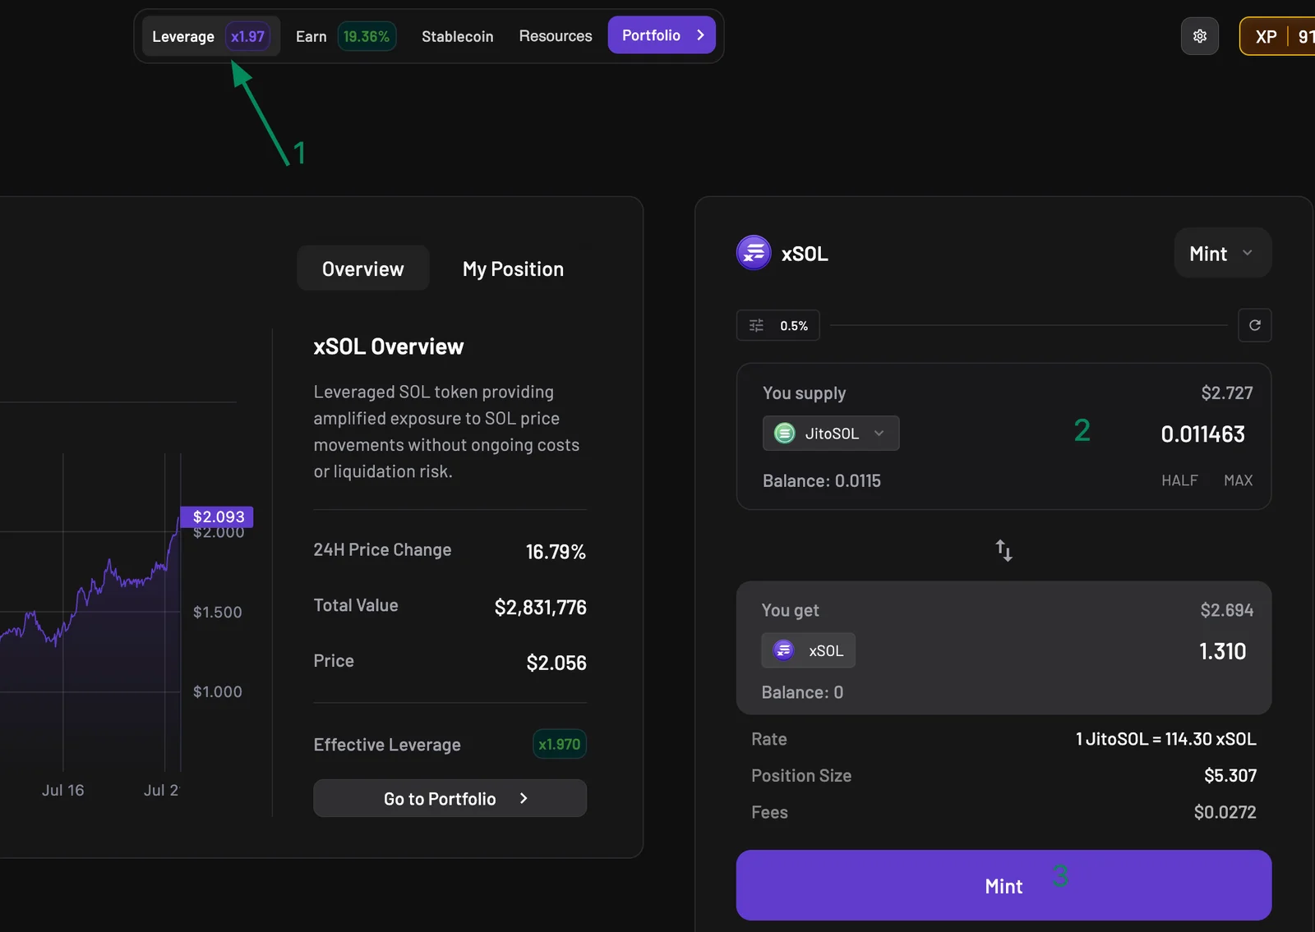Image resolution: width=1315 pixels, height=932 pixels.
Task: Select HALF of the balance
Action: tap(1179, 480)
